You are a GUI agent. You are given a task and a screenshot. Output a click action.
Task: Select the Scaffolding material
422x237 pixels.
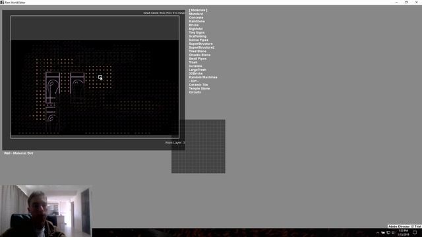click(x=198, y=36)
